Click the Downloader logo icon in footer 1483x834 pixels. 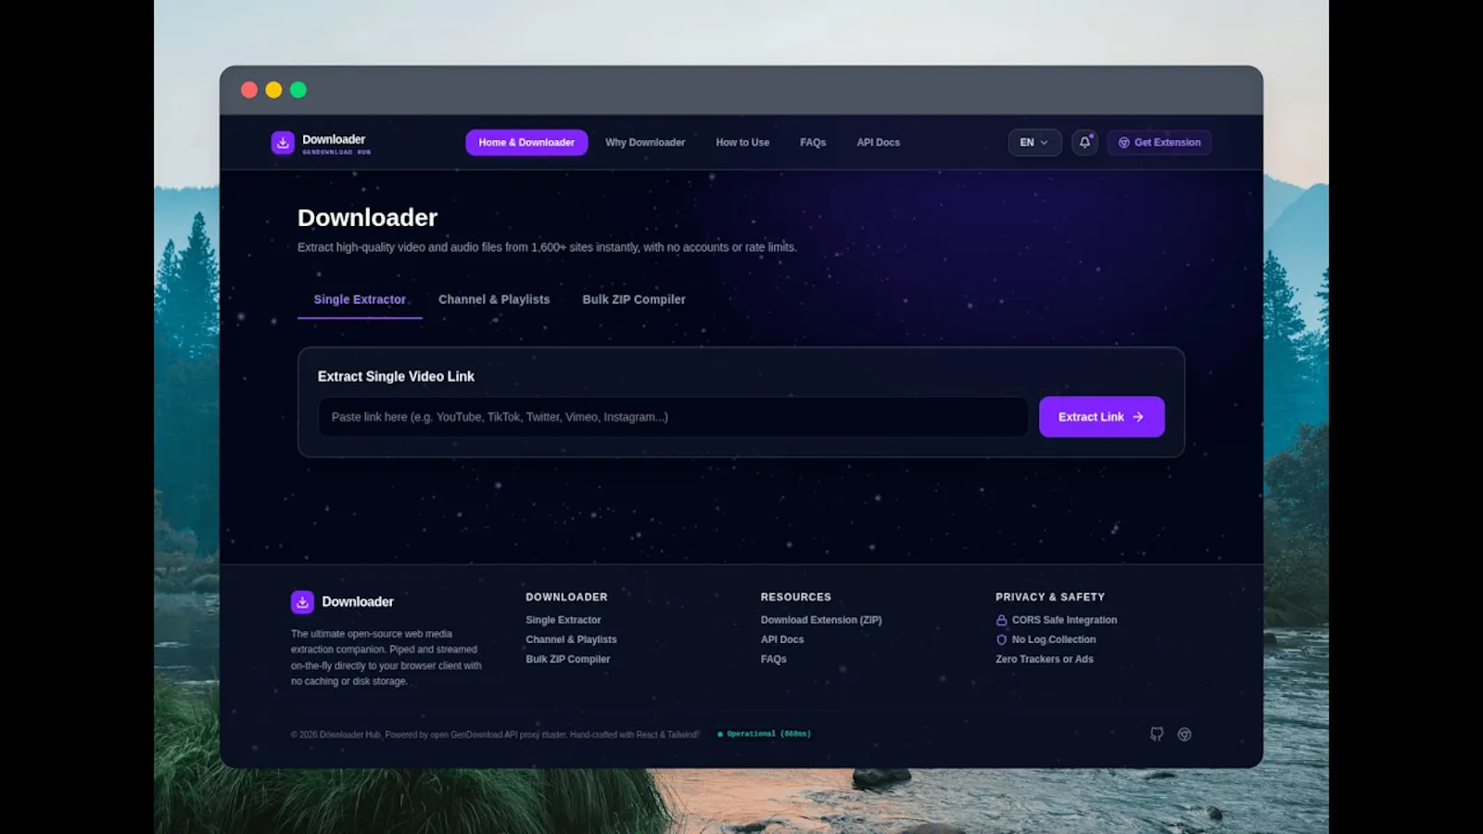[x=302, y=602]
